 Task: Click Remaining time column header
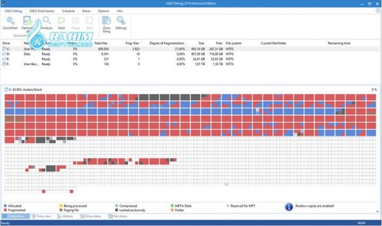339,43
